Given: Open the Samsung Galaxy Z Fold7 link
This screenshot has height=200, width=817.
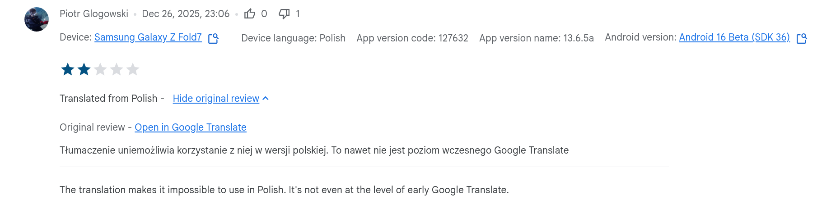Looking at the screenshot, I should tap(148, 37).
